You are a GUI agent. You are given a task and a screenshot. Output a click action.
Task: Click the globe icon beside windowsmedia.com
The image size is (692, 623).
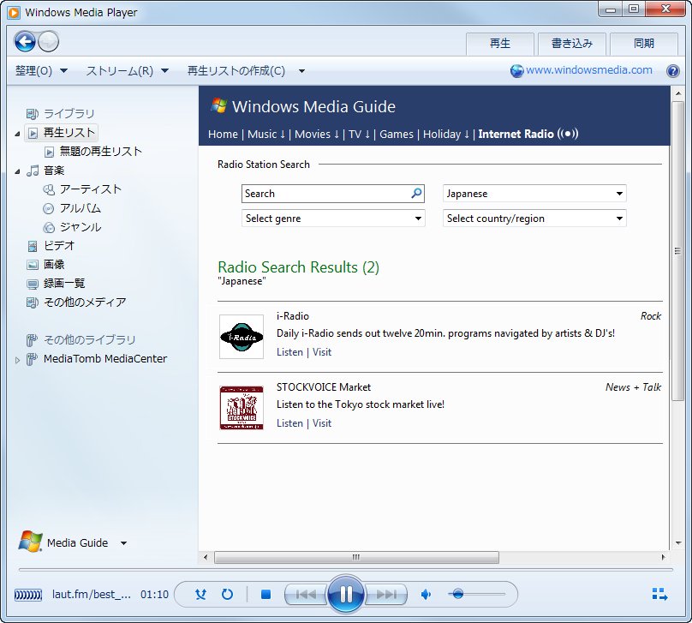click(516, 70)
